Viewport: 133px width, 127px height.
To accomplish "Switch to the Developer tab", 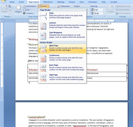I will tap(93, 2).
